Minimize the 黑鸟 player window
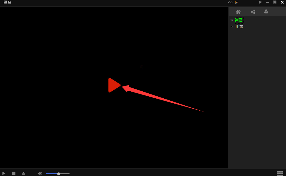 coord(268,2)
